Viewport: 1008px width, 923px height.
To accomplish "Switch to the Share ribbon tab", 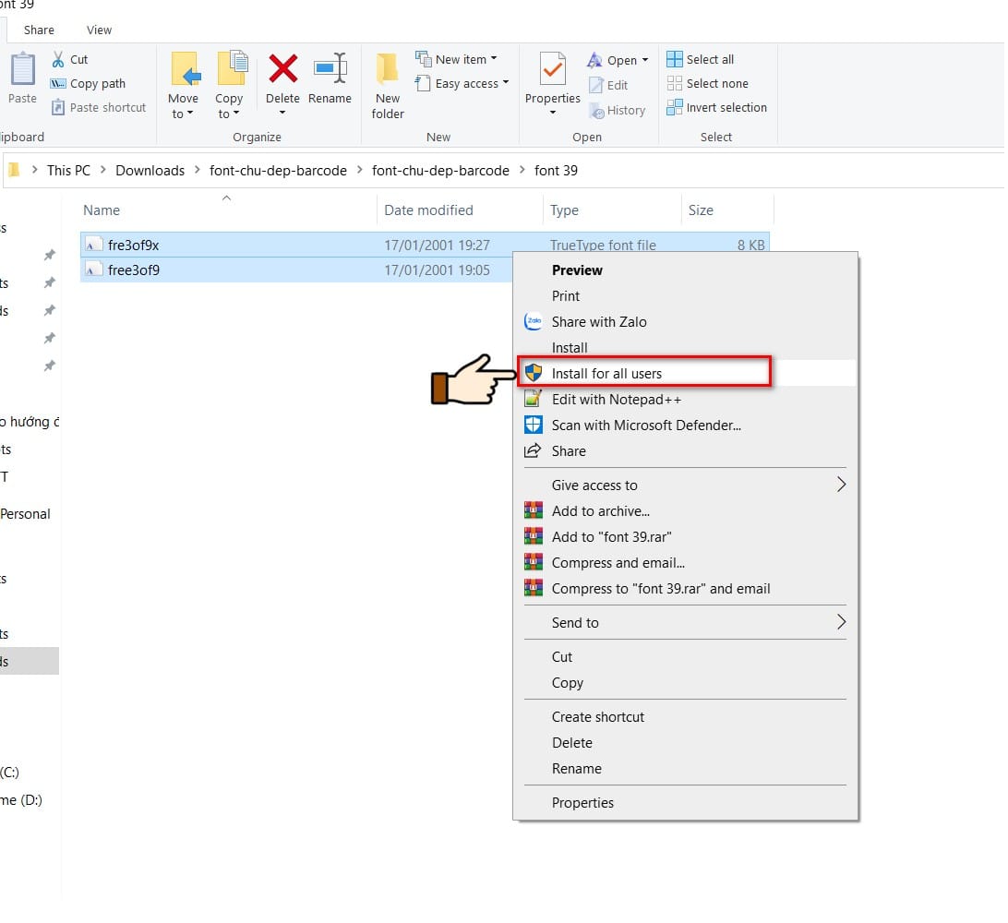I will tap(39, 30).
